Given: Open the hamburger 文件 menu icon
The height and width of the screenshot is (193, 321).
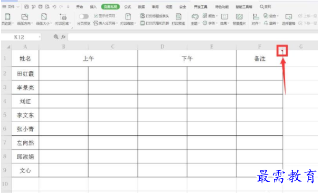Looking at the screenshot, I should coord(4,7).
